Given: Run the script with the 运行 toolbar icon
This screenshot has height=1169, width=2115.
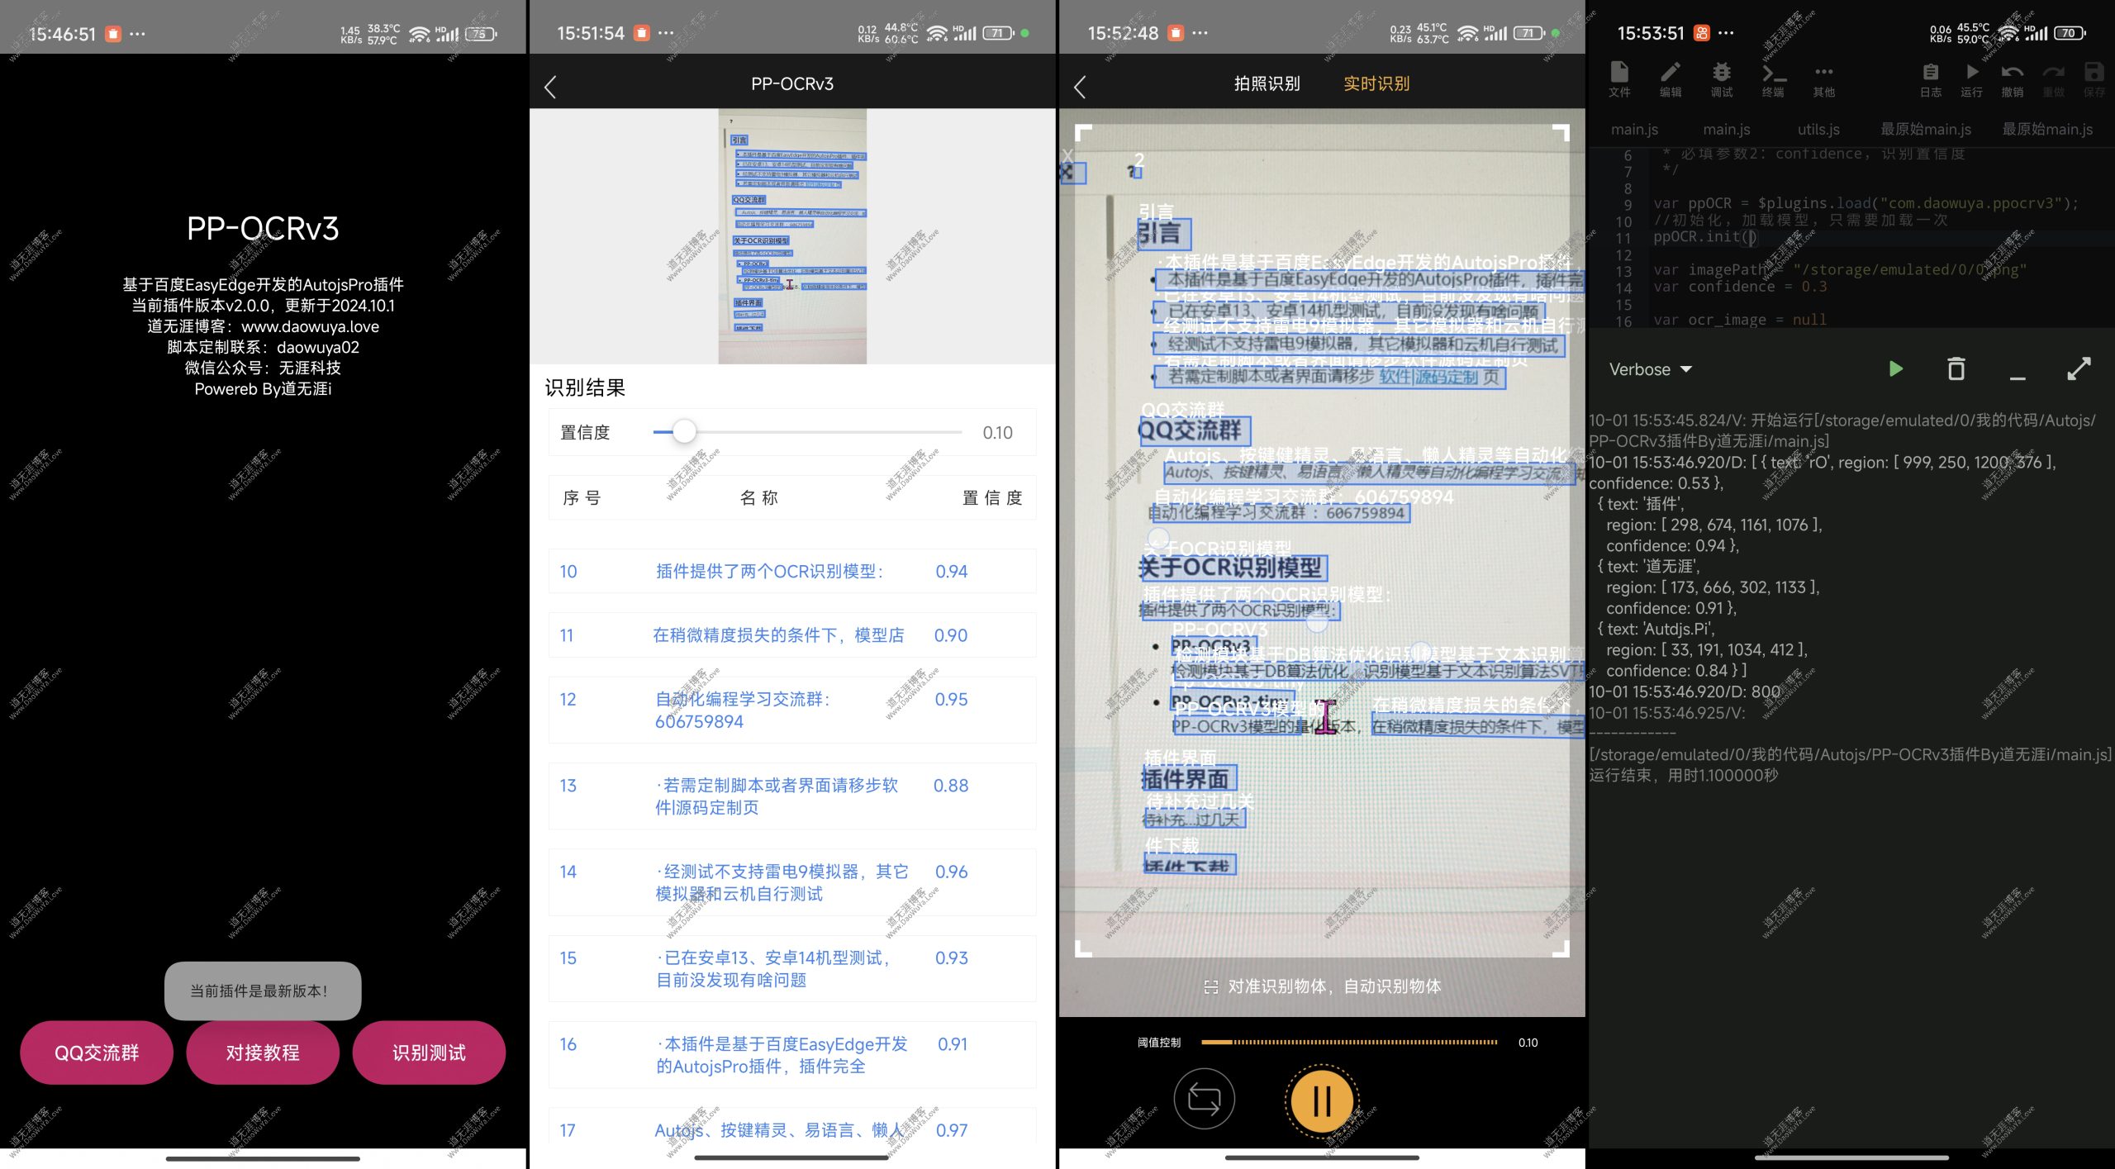Looking at the screenshot, I should [1972, 79].
